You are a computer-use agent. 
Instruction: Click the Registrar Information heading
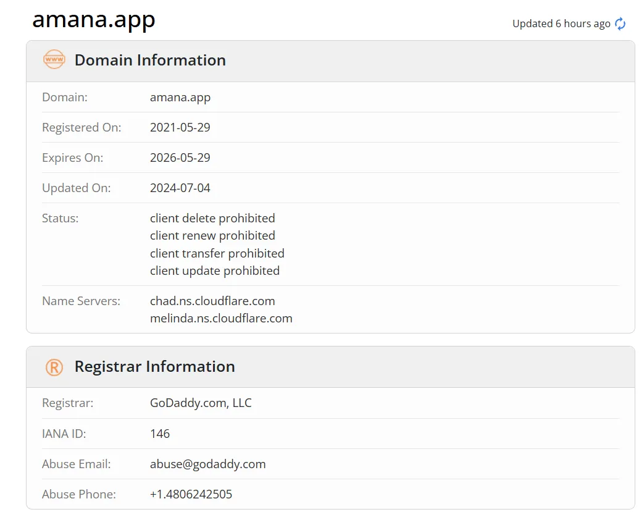pyautogui.click(x=154, y=366)
